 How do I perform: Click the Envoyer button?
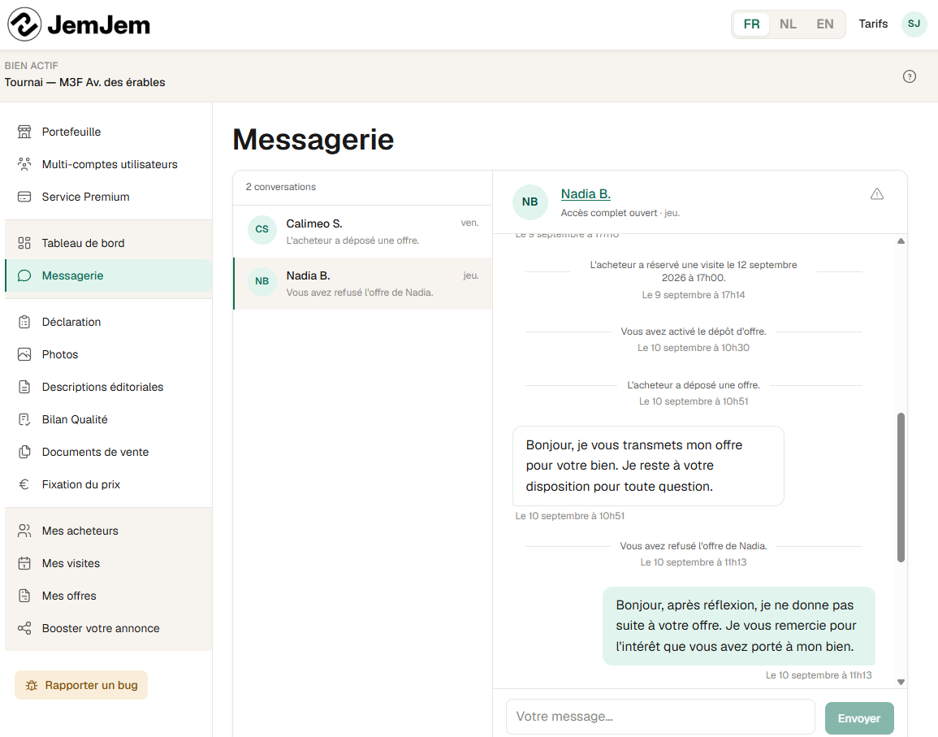click(859, 718)
